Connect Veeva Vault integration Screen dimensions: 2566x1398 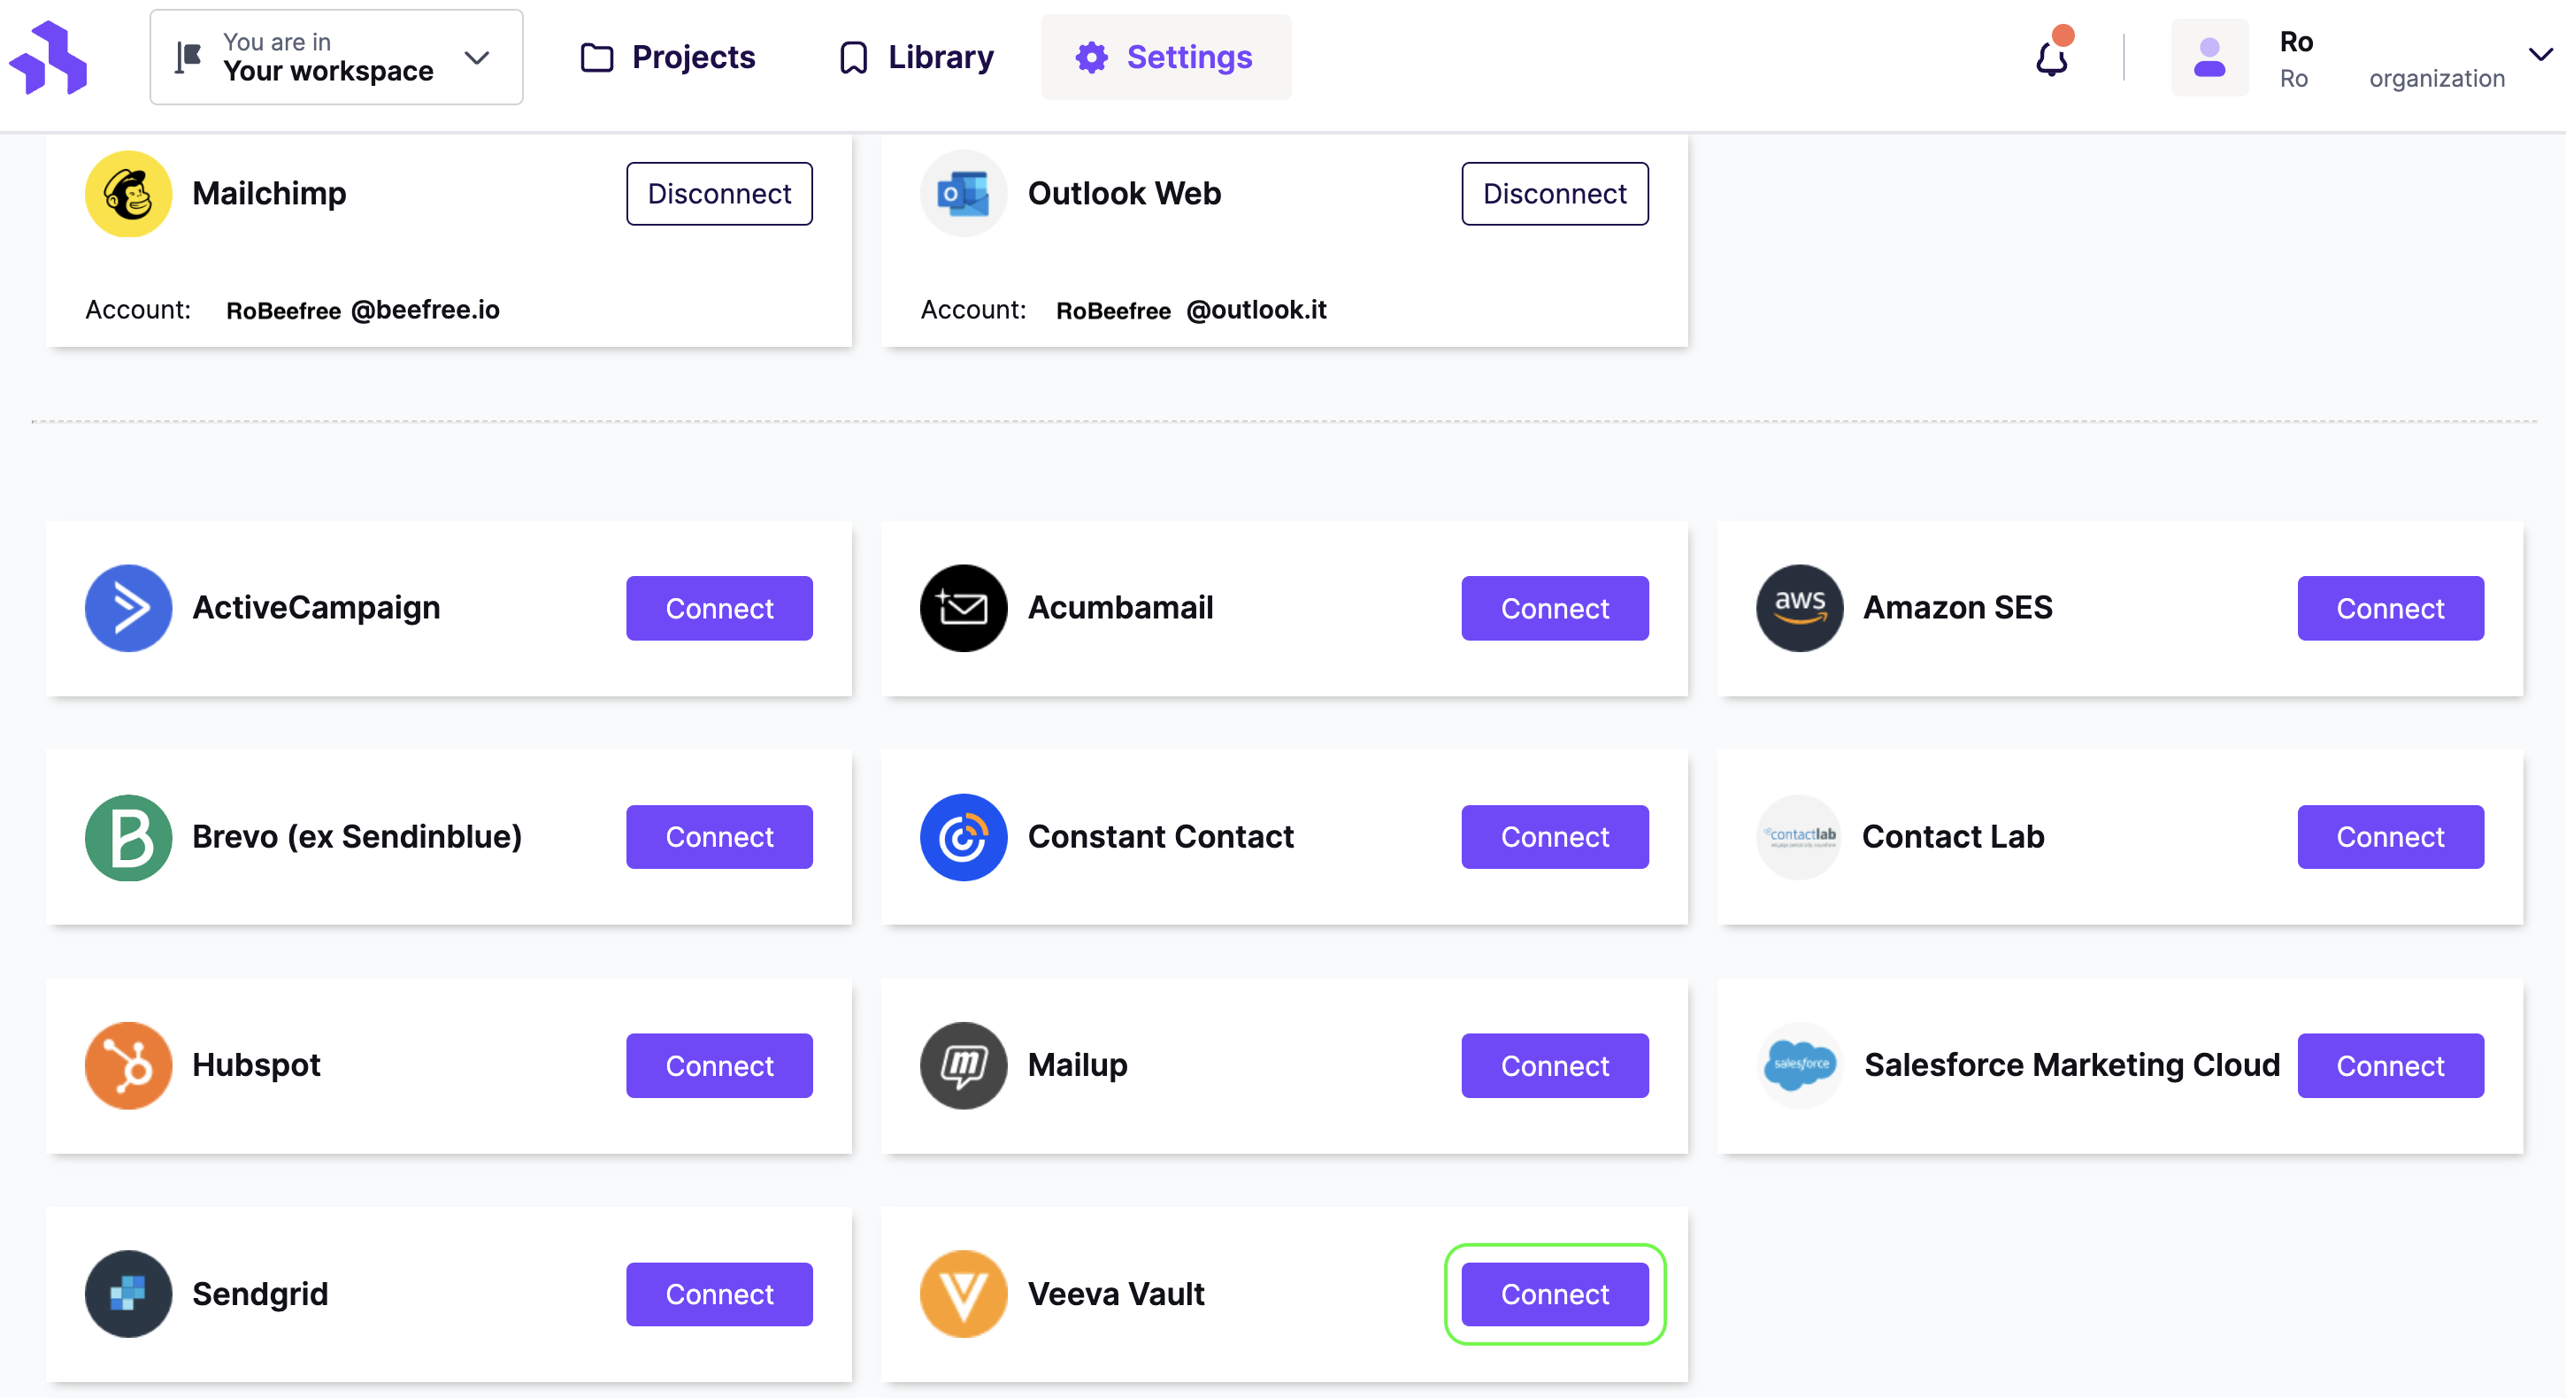point(1554,1294)
